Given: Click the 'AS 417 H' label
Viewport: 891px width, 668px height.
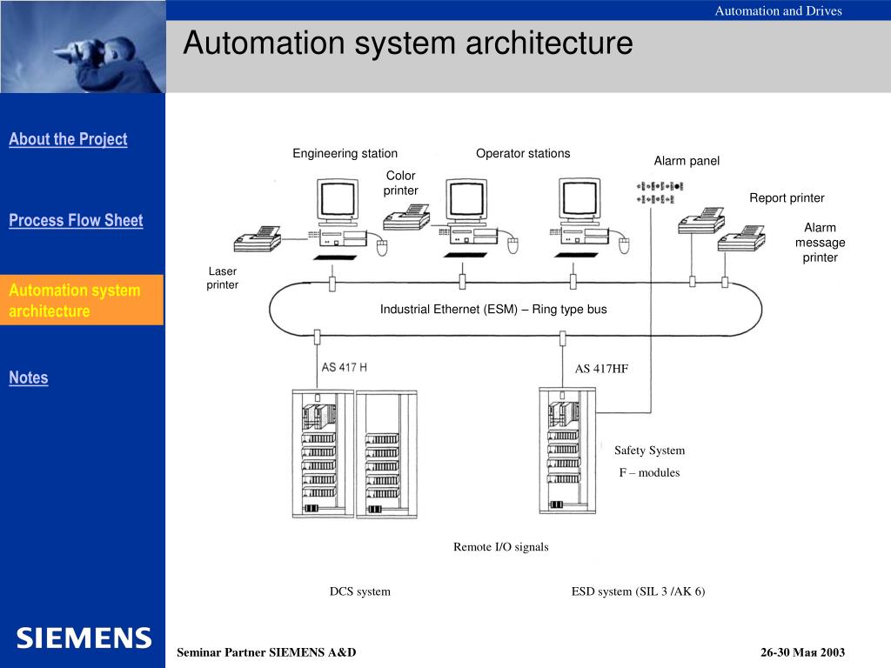Looking at the screenshot, I should pyautogui.click(x=345, y=368).
